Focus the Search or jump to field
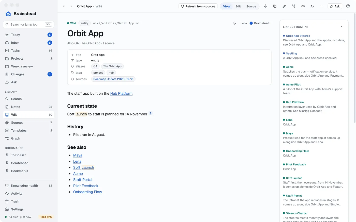Viewport: 356px width, 222px height. click(x=28, y=24)
